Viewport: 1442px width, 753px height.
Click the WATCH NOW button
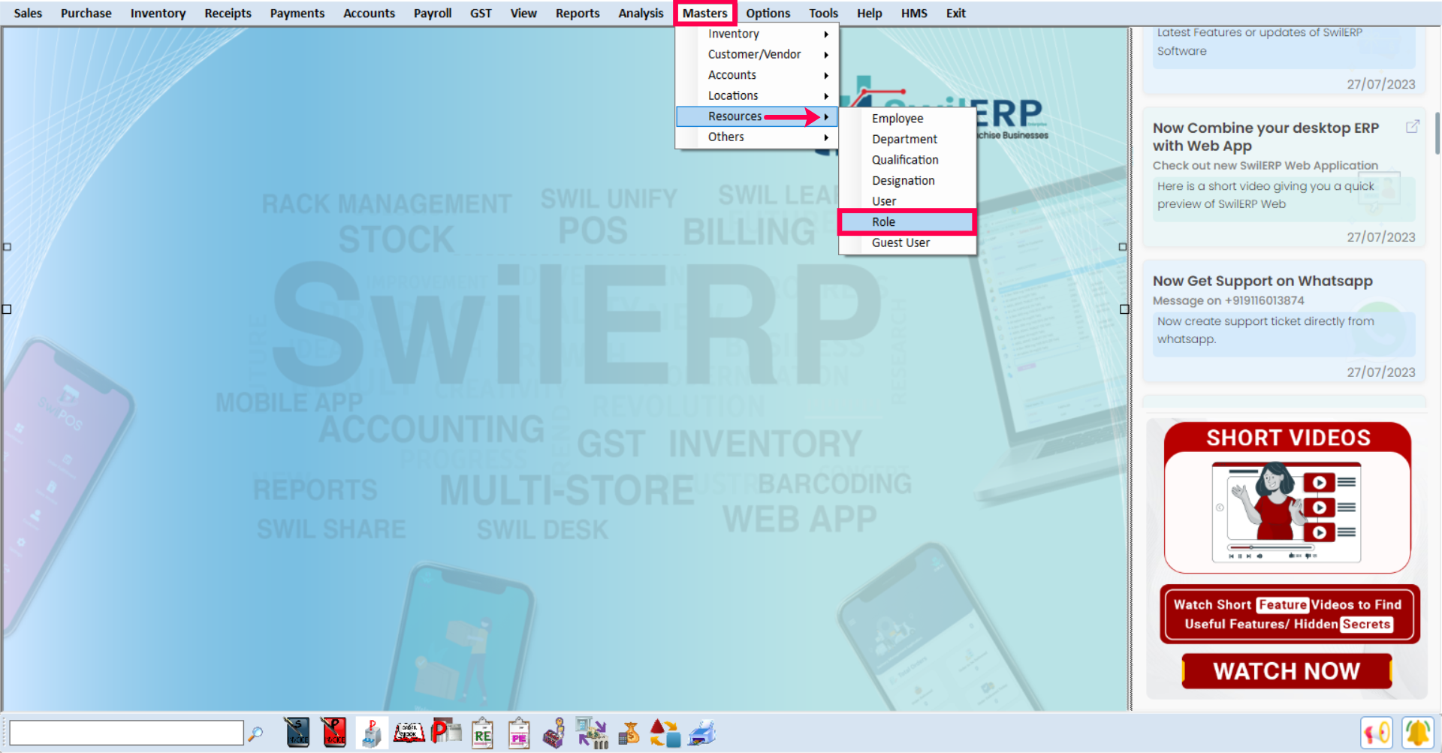(1287, 671)
